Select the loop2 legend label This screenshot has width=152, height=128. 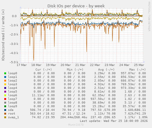[13, 81]
